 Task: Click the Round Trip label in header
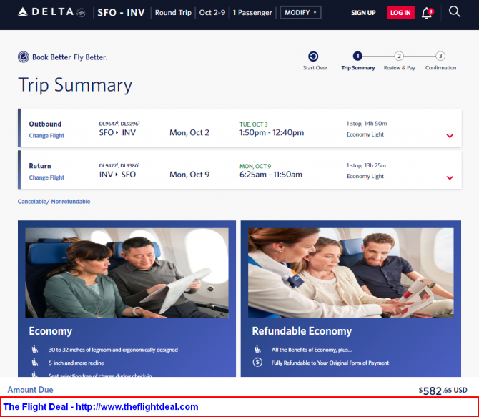click(173, 13)
